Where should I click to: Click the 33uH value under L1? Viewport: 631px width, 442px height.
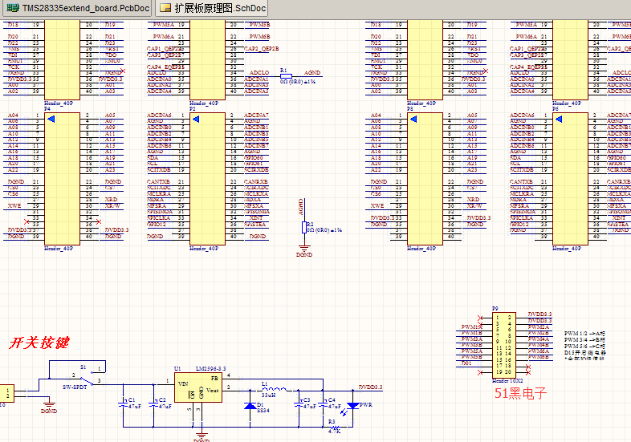tap(268, 395)
